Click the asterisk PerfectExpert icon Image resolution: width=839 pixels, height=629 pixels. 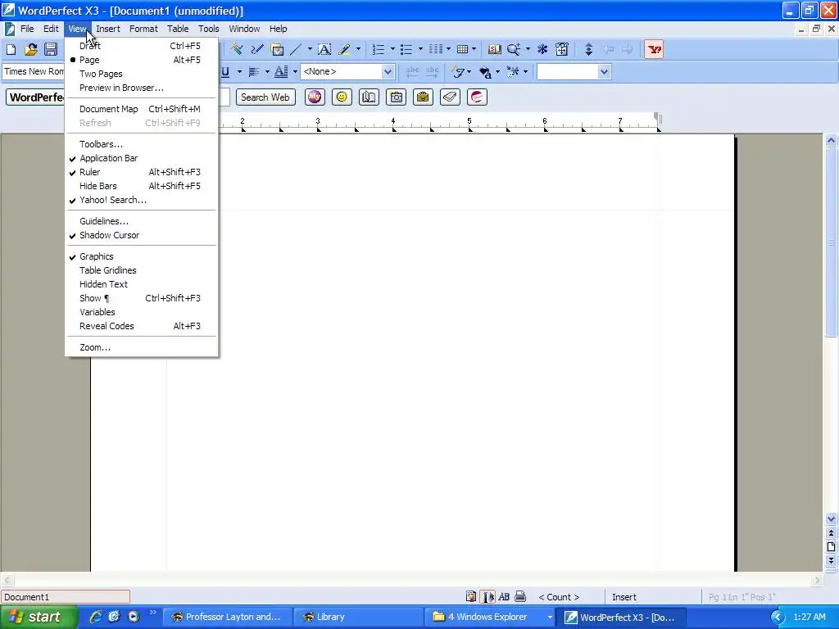[x=542, y=50]
